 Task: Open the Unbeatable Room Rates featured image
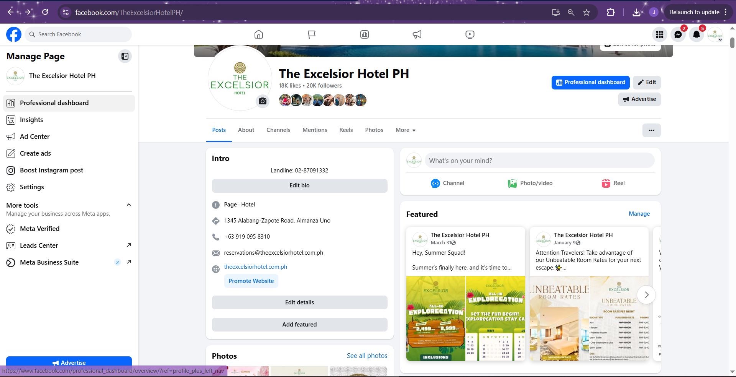[x=589, y=318]
